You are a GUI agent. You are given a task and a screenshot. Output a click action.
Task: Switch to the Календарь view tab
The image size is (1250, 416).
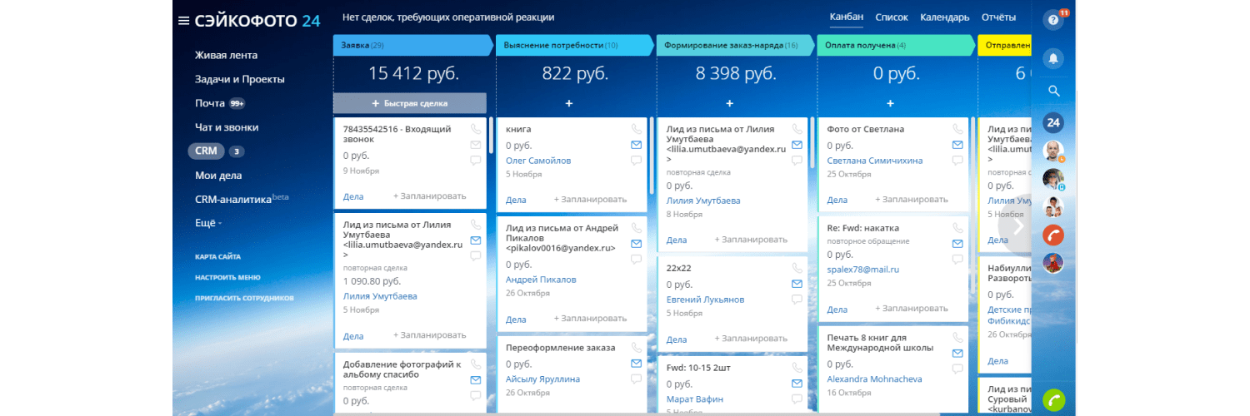(x=944, y=17)
